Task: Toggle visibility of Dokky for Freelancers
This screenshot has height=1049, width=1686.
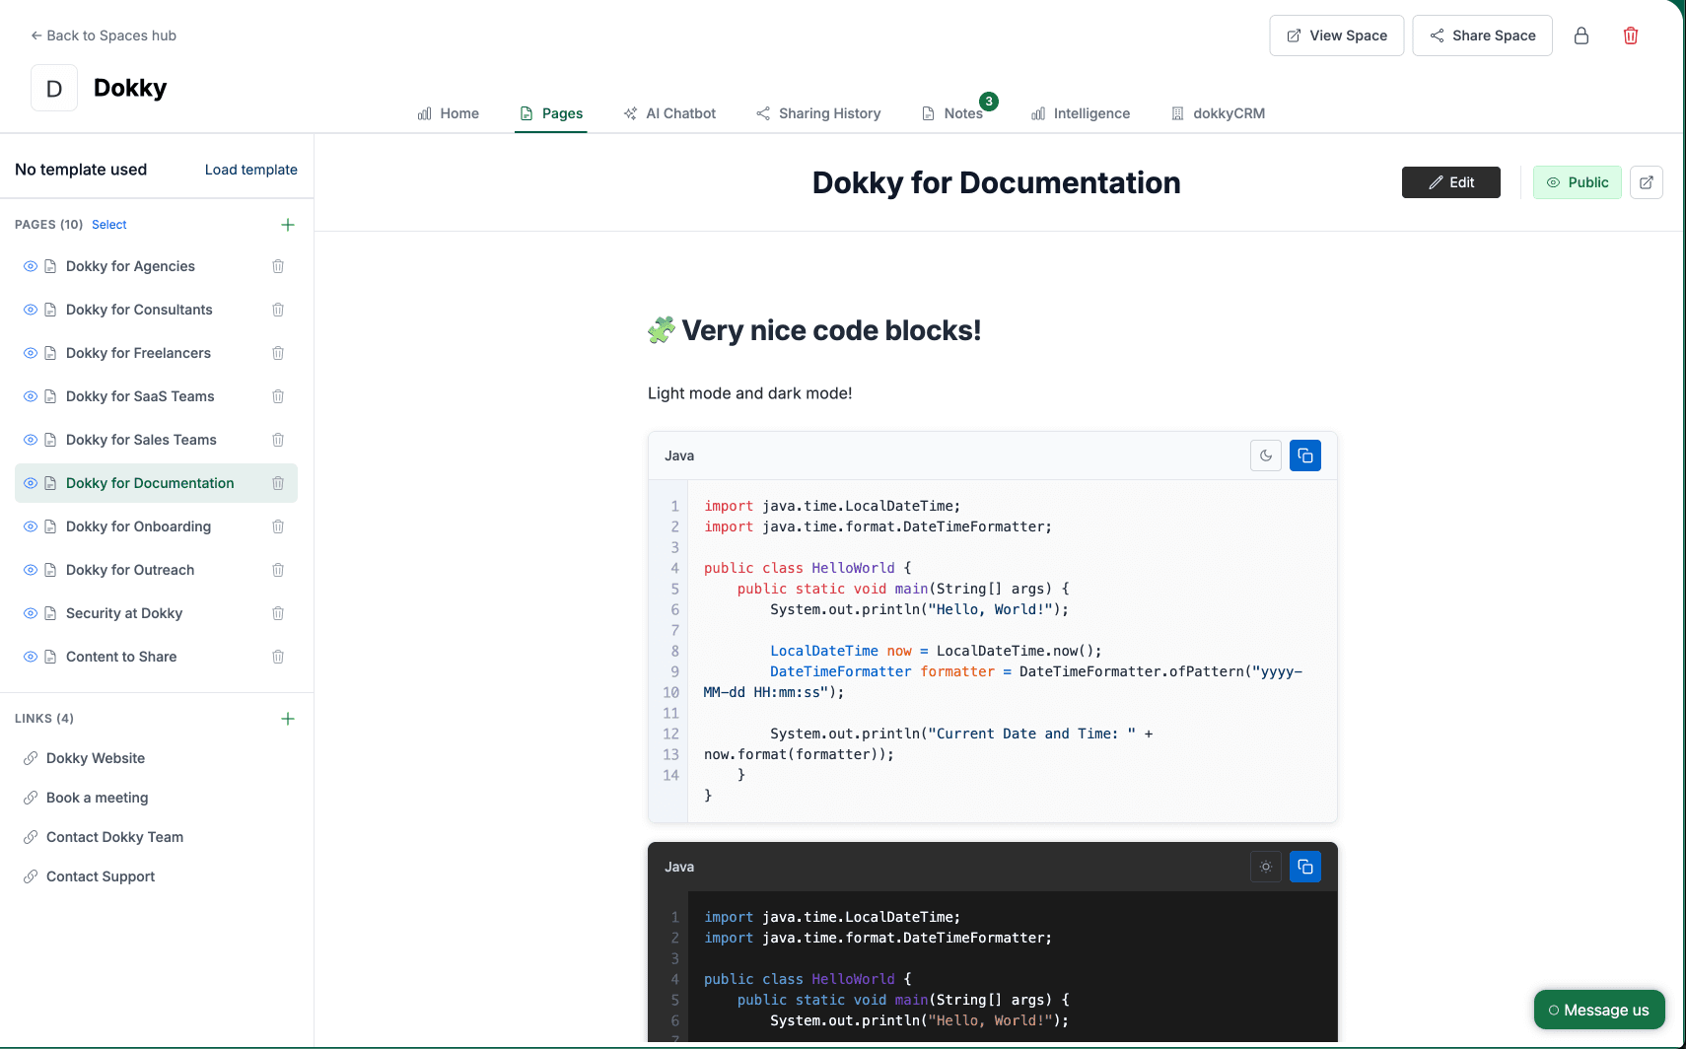Action: [x=31, y=353]
